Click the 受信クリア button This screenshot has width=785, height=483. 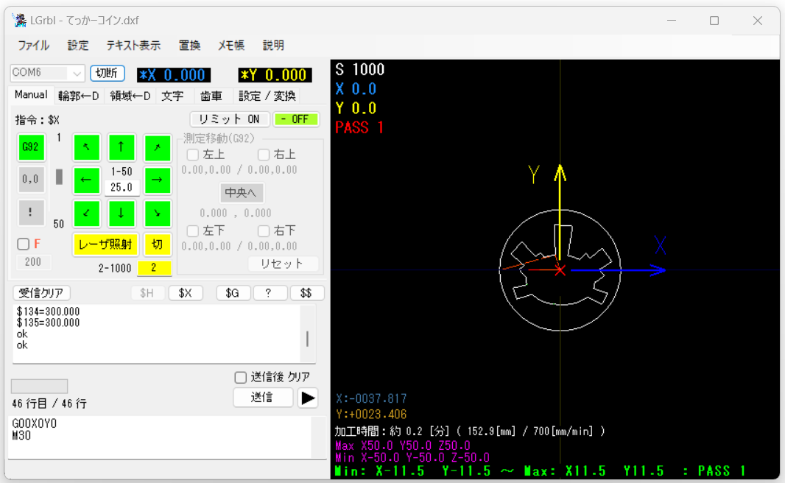41,293
